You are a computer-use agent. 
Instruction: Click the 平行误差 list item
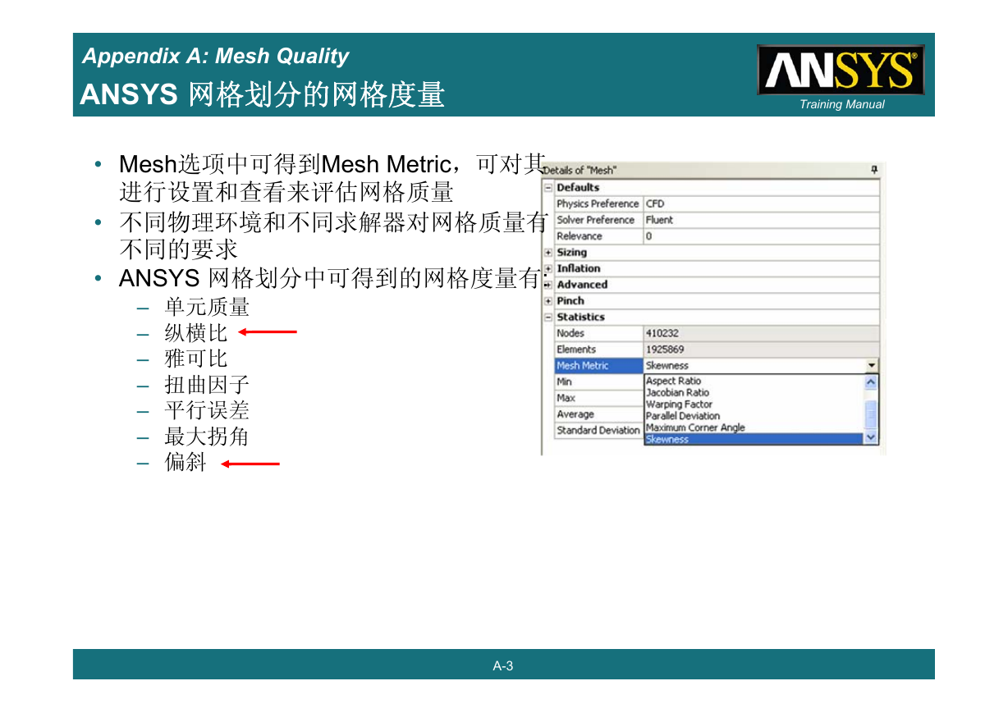click(207, 410)
